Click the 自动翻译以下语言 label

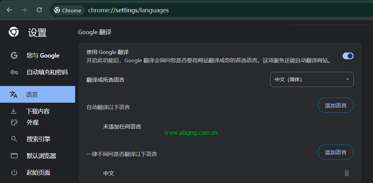pyautogui.click(x=108, y=107)
